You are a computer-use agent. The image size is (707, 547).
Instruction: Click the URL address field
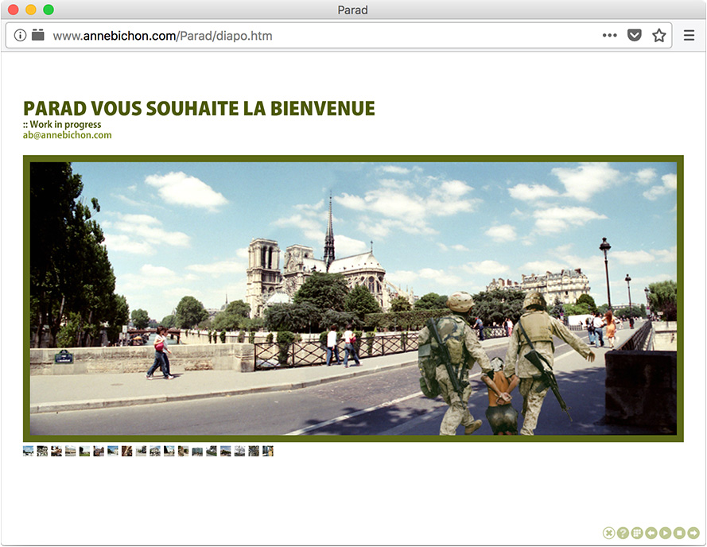pos(318,36)
